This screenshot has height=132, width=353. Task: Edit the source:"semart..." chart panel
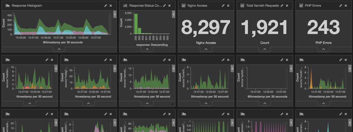164,60
